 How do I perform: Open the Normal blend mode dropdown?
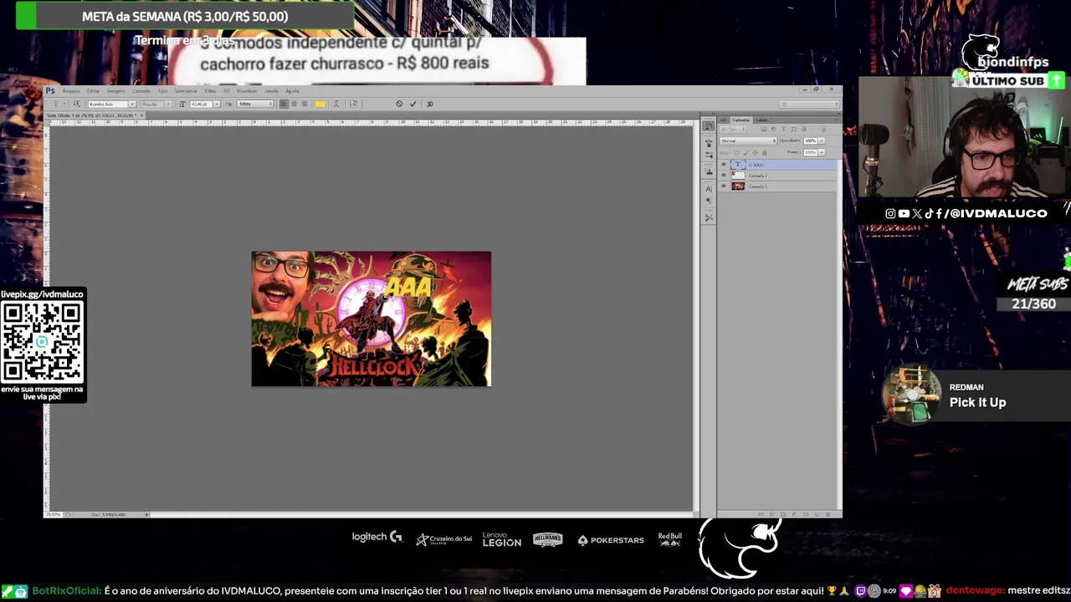[748, 140]
